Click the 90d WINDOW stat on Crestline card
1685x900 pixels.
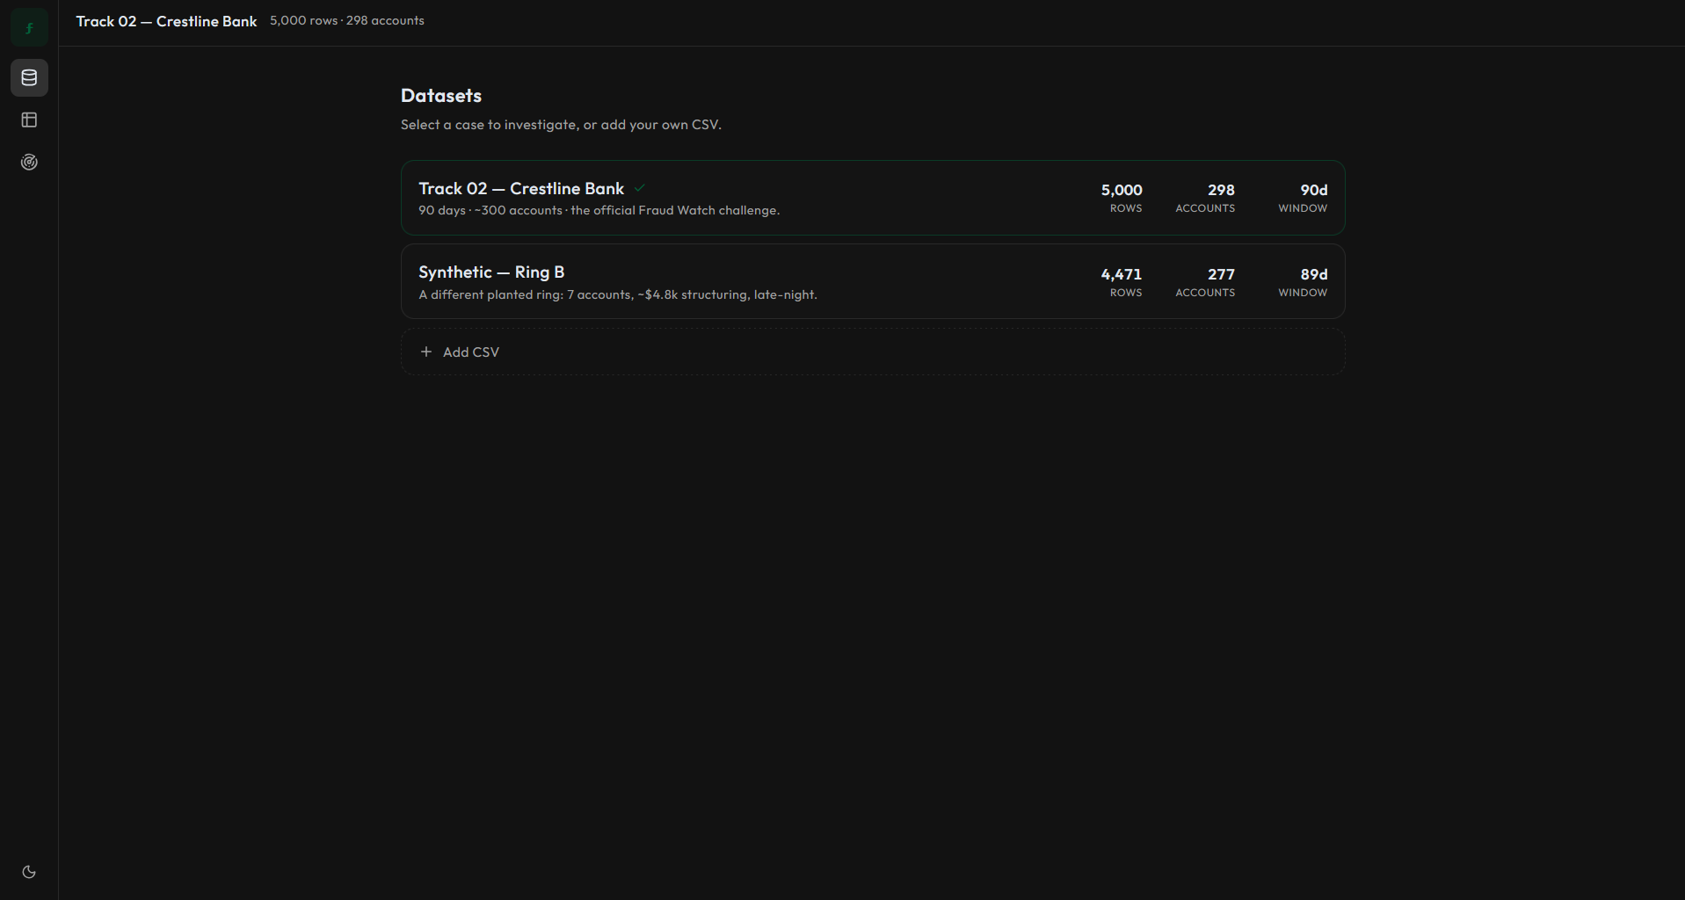tap(1303, 198)
